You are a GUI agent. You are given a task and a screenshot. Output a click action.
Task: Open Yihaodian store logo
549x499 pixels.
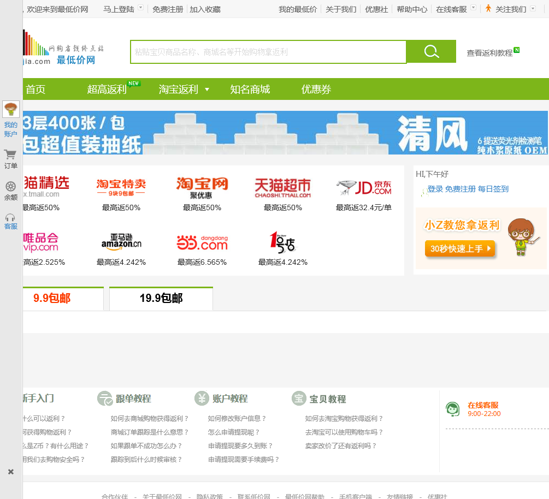point(283,242)
